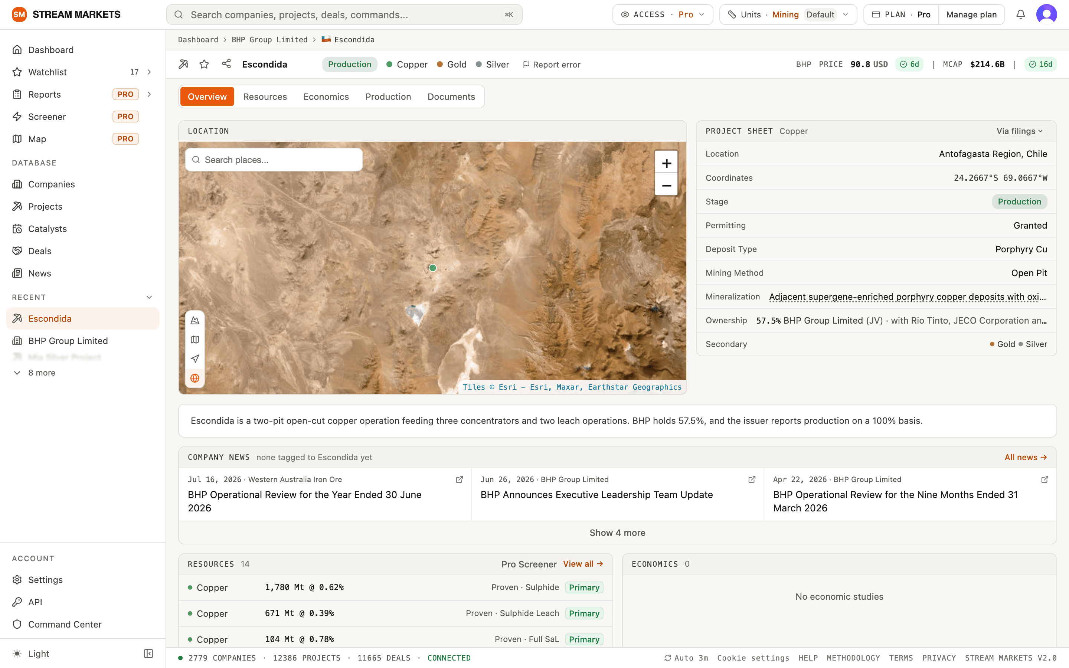
Task: Toggle Mining units option
Action: pyautogui.click(x=785, y=14)
